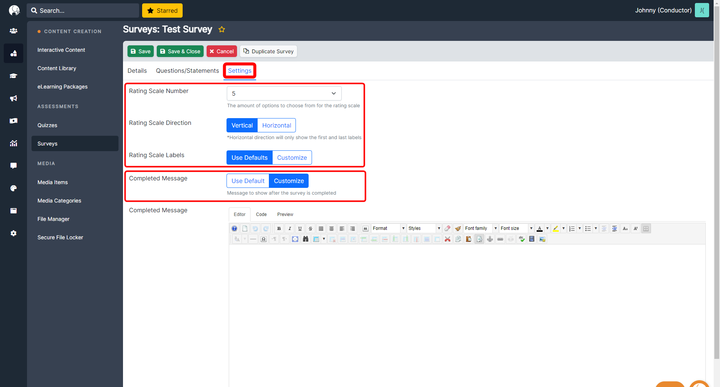The width and height of the screenshot is (720, 387).
Task: Open the Styles dropdown
Action: click(x=424, y=228)
